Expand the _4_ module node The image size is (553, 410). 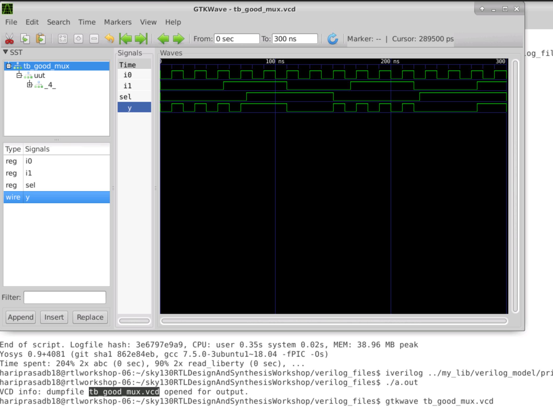30,85
